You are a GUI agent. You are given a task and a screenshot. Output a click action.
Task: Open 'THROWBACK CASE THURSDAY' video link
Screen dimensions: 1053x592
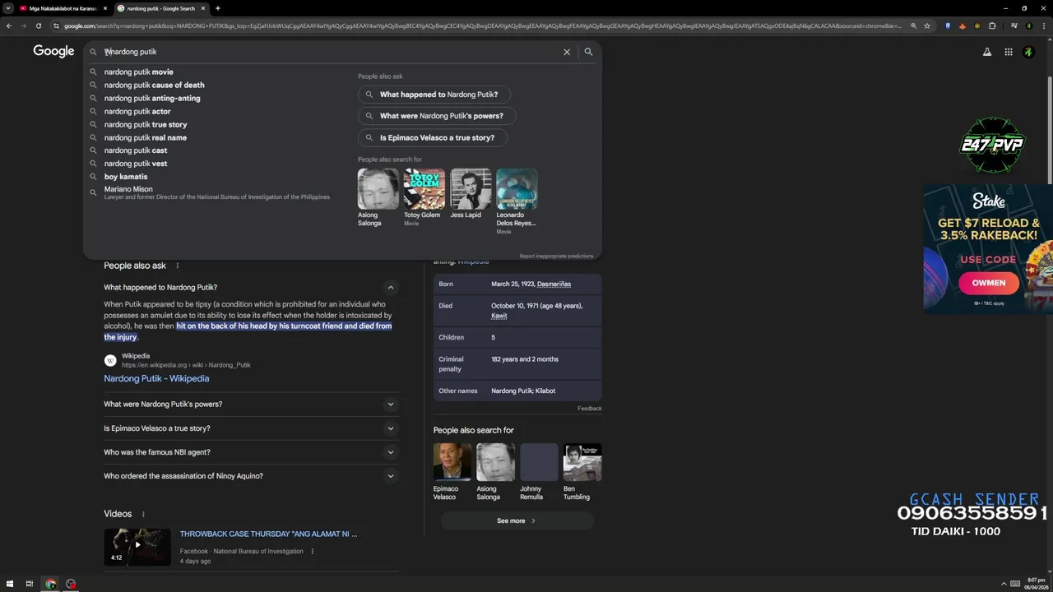[268, 534]
